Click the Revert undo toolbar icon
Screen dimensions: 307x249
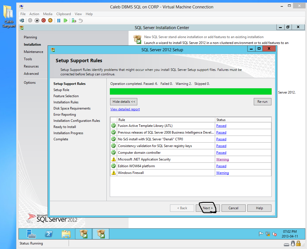81,20
